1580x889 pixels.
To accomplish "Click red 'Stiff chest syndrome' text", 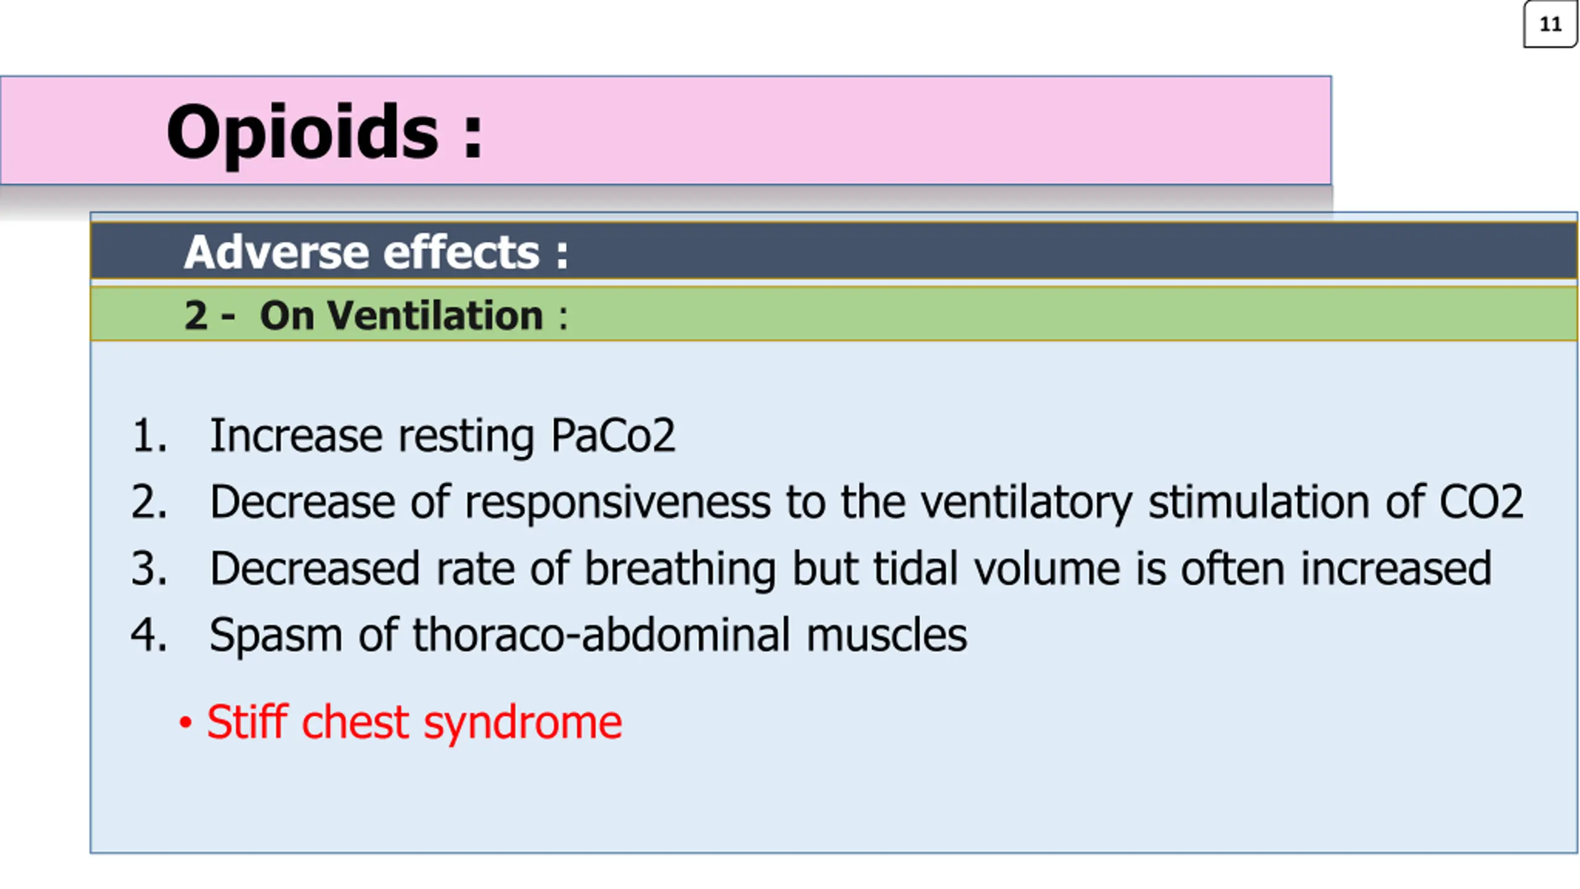I will (x=414, y=722).
